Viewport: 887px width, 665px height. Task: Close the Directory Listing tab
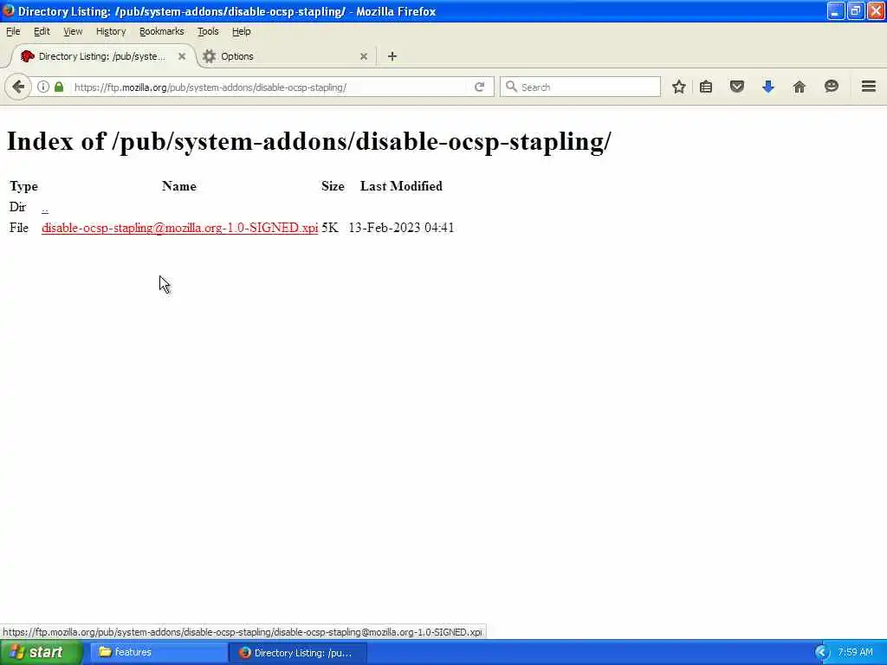click(182, 56)
